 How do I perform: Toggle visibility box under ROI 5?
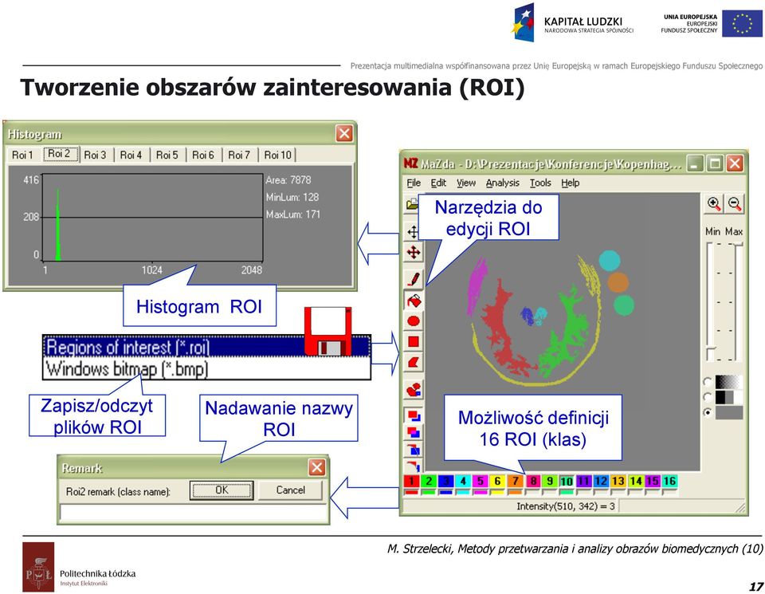point(480,493)
